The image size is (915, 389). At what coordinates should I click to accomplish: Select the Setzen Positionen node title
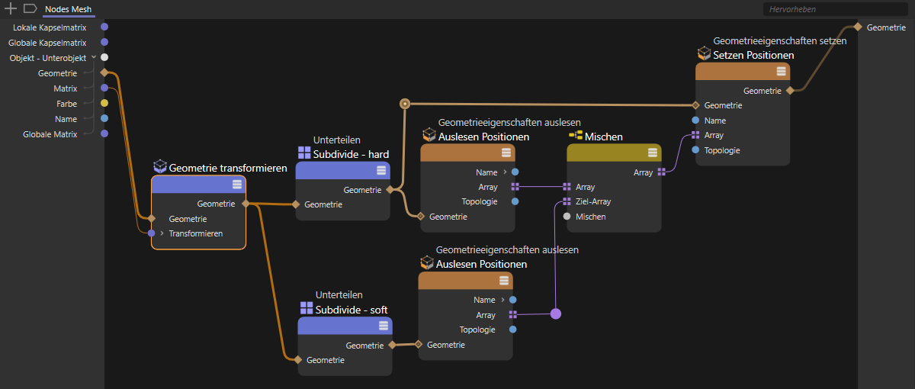[x=753, y=55]
